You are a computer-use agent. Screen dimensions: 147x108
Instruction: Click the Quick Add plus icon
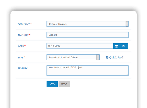click(x=107, y=57)
